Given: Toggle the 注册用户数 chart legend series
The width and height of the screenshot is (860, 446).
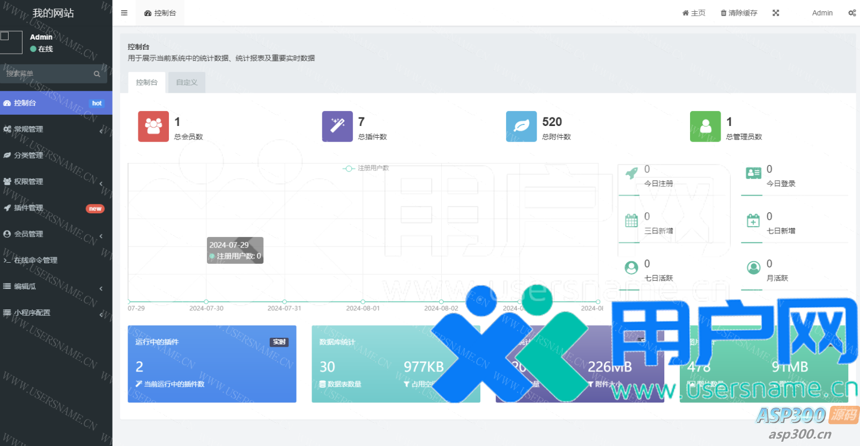Looking at the screenshot, I should pyautogui.click(x=366, y=168).
